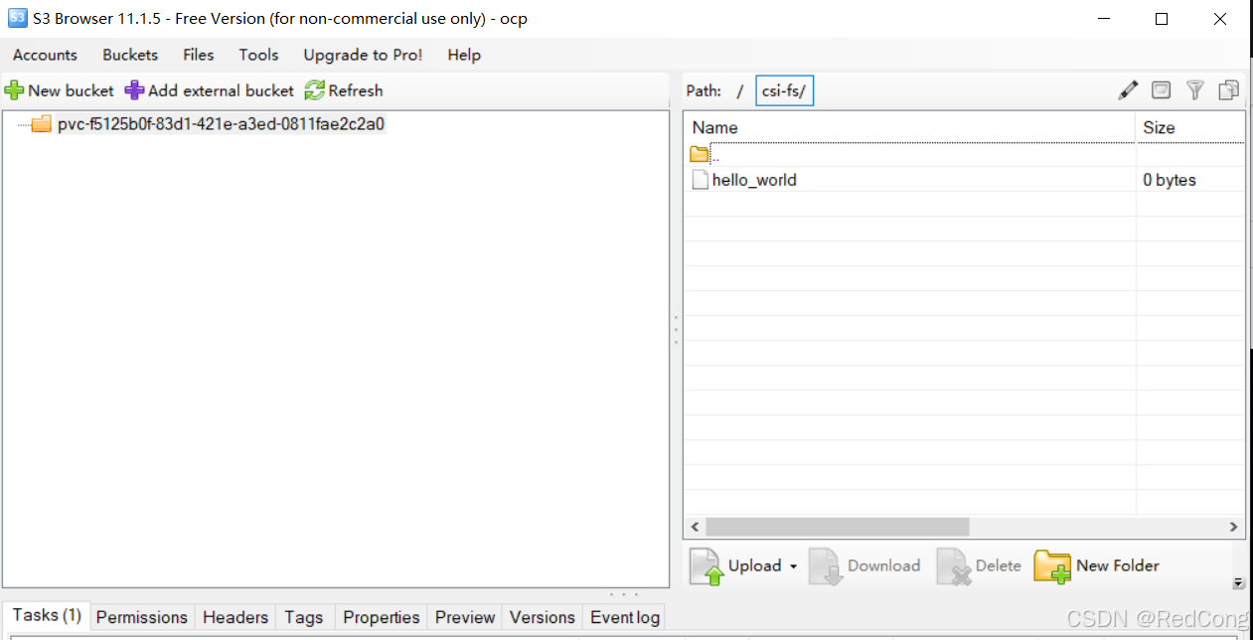1253x640 pixels.
Task: Click Add external bucket
Action: (210, 90)
